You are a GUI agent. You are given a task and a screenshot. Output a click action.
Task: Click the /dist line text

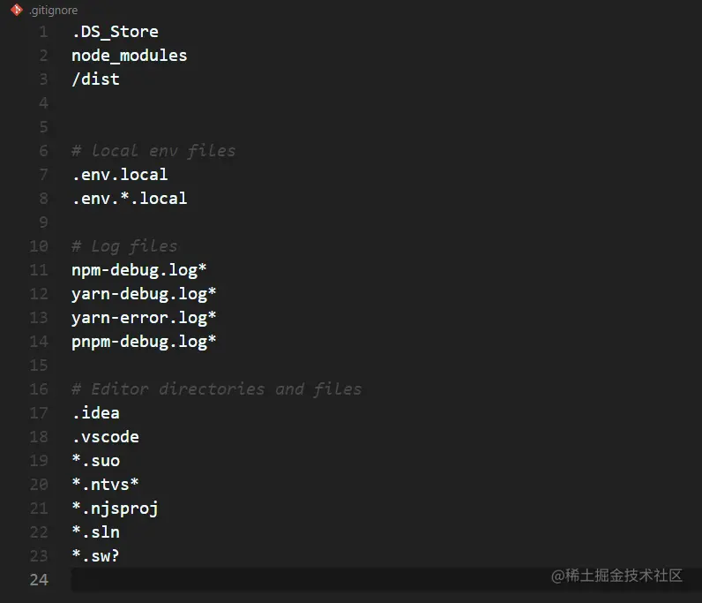[96, 79]
